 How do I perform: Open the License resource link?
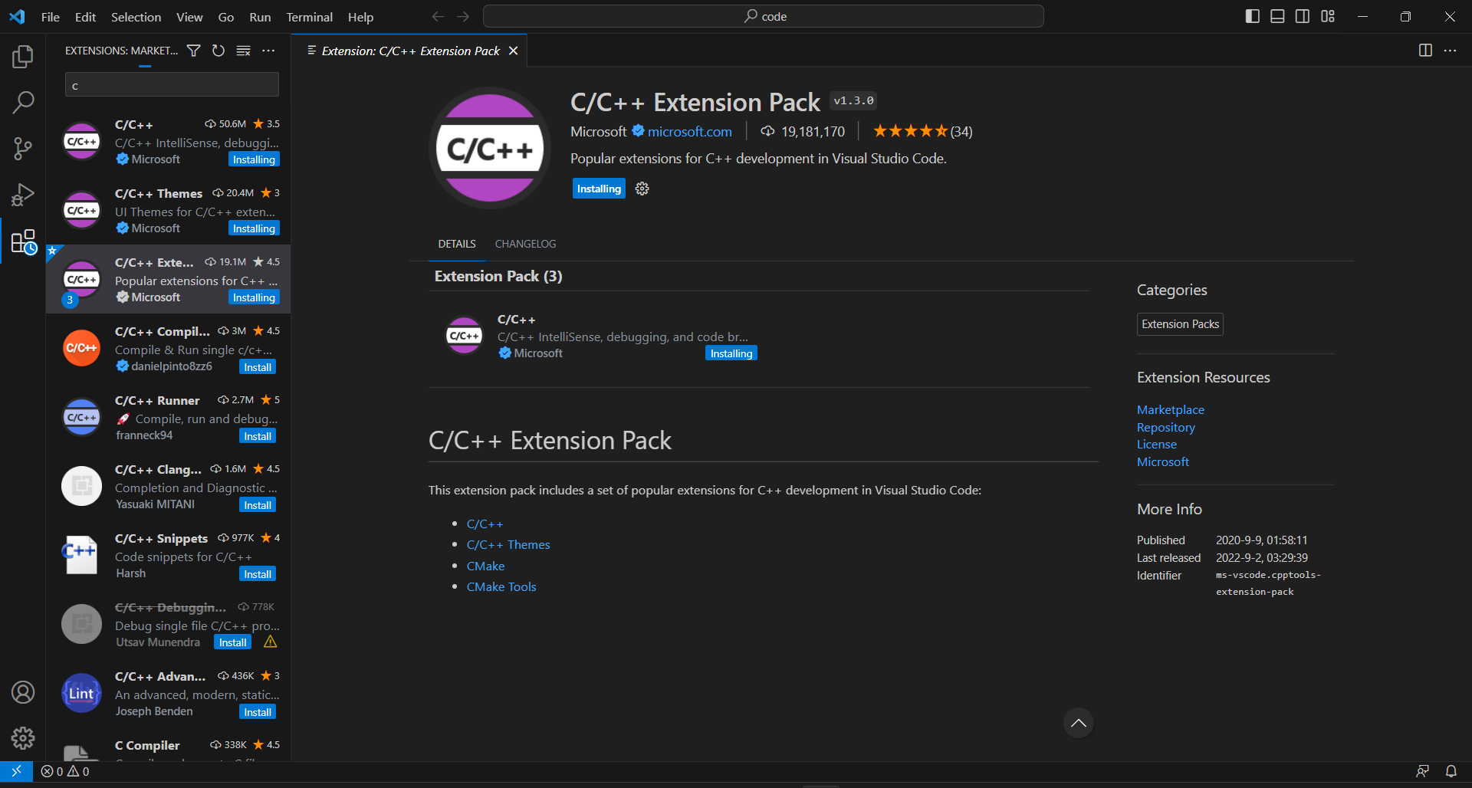click(x=1156, y=445)
